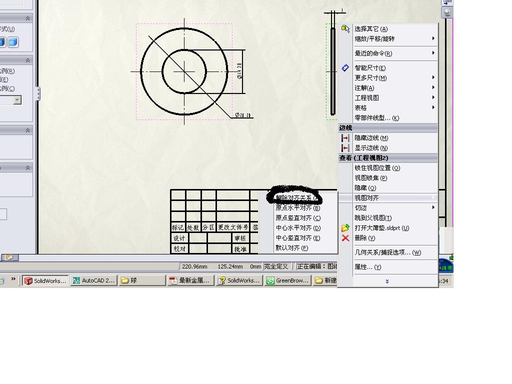This screenshot has width=512, height=384.
Task: Choose 原点竖直对齐 (C) in submenu
Action: [298, 218]
